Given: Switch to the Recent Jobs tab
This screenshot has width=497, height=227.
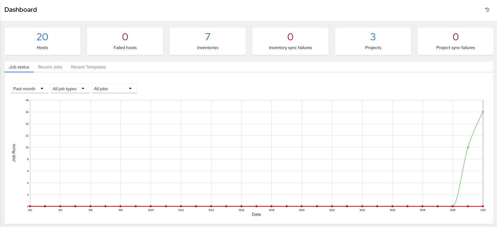Looking at the screenshot, I should click(x=50, y=67).
